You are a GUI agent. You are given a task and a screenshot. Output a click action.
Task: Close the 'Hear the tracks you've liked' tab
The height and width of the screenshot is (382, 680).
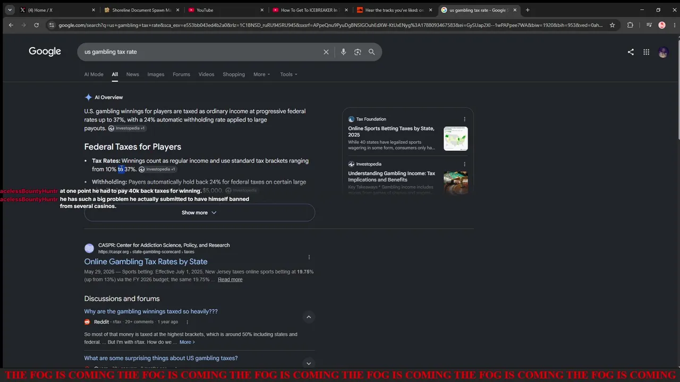click(x=431, y=10)
